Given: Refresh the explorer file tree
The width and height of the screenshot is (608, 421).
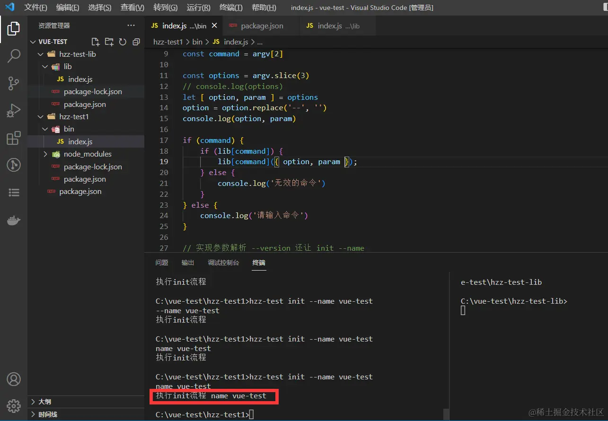Looking at the screenshot, I should tap(123, 42).
